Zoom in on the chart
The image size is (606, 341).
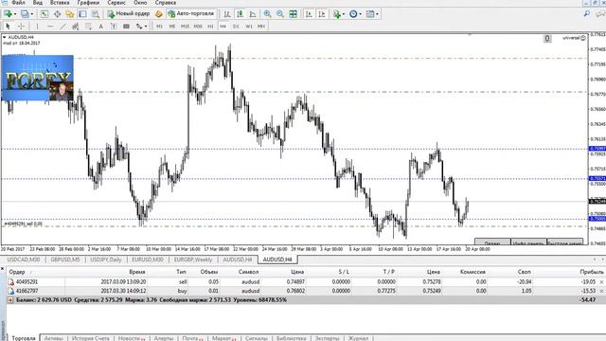tap(267, 14)
